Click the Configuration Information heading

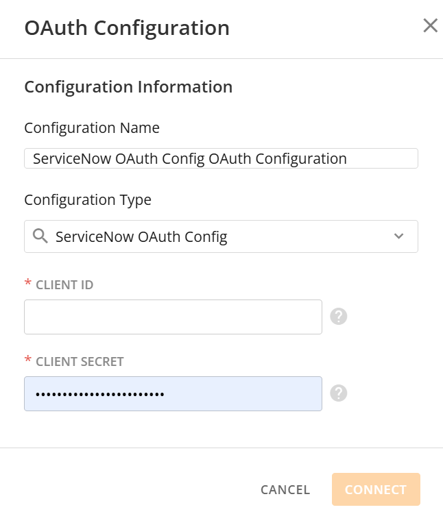[128, 87]
